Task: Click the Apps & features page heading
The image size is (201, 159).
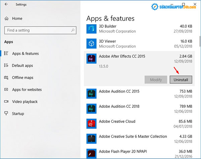Action: 110,18
